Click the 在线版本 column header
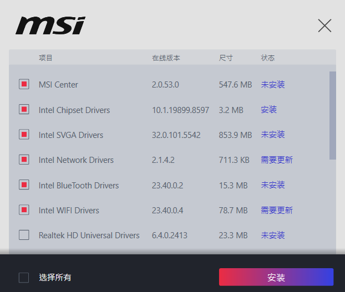The image size is (345, 292). [x=166, y=58]
